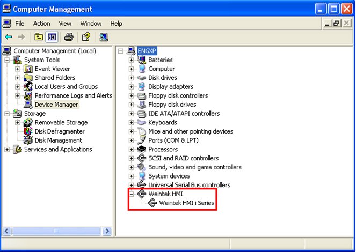The width and height of the screenshot is (356, 252).
Task: Click the Print toolbar icon
Action: (x=69, y=36)
